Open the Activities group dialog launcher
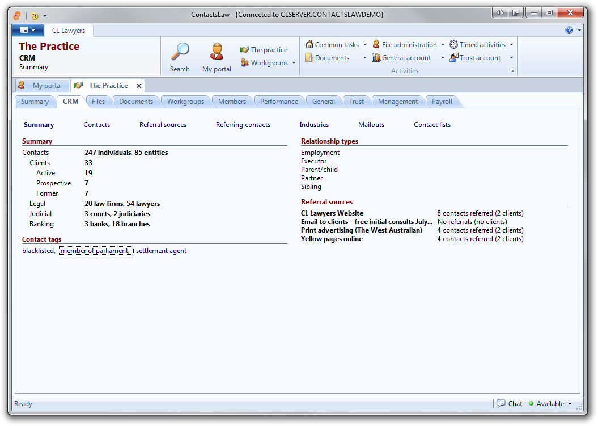 pos(512,70)
